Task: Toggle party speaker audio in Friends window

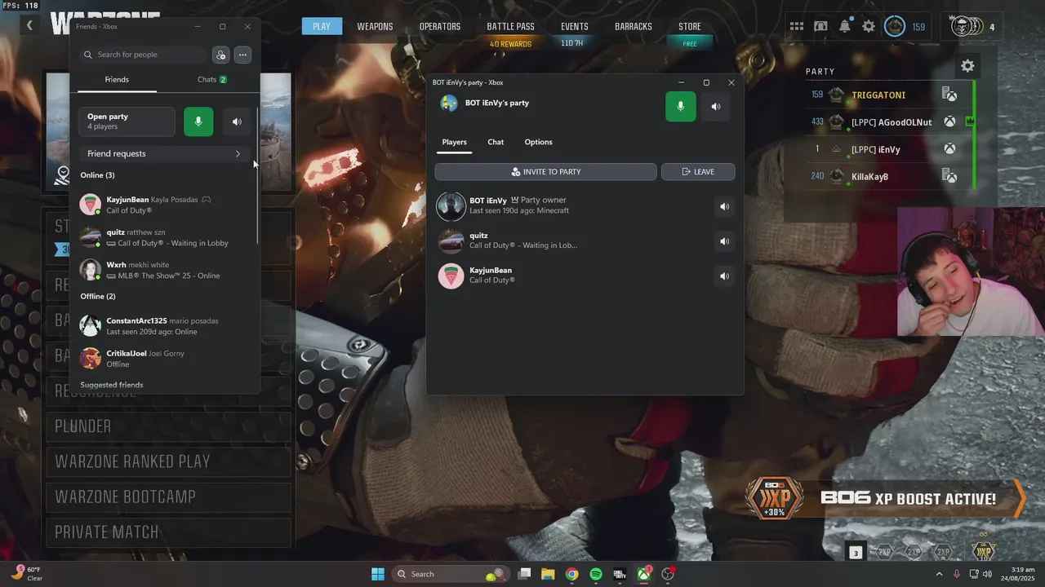Action: 237,121
